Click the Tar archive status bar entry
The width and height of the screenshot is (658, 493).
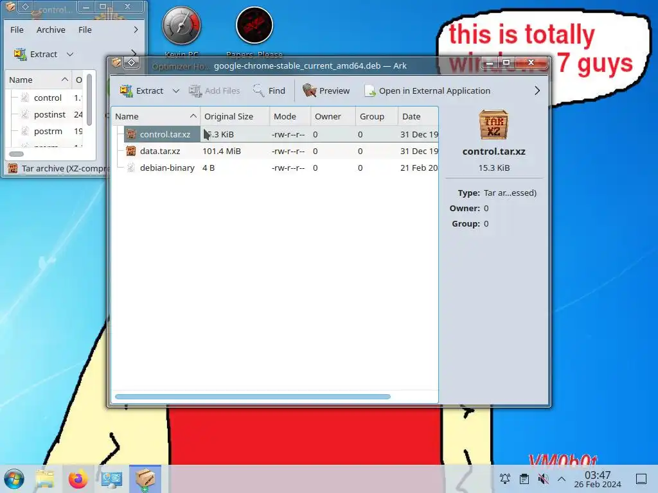[x=58, y=168]
